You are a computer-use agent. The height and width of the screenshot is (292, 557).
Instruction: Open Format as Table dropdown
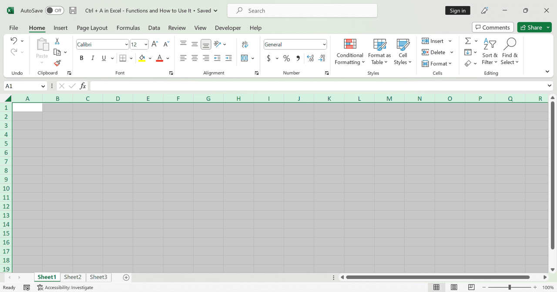379,52
